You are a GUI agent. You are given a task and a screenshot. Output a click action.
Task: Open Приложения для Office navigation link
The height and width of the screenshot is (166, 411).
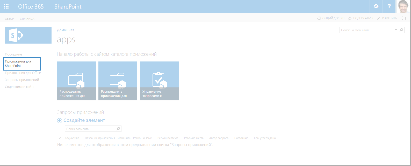click(x=23, y=73)
